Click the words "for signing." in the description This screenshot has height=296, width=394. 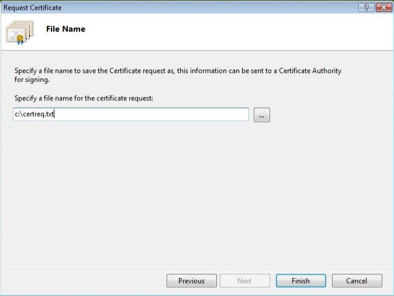click(32, 79)
